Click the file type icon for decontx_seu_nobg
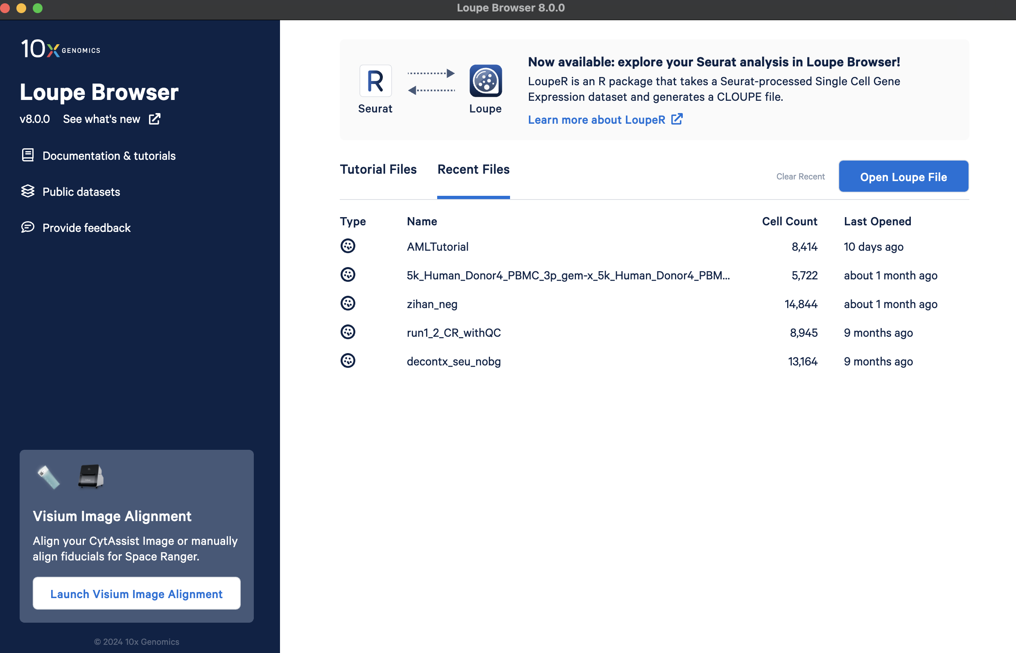Screen dimensions: 1016x653 click(x=348, y=361)
